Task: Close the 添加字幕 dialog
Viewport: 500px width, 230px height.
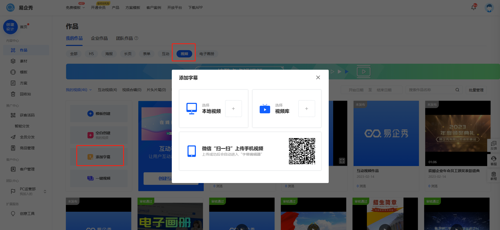Action: tap(318, 78)
